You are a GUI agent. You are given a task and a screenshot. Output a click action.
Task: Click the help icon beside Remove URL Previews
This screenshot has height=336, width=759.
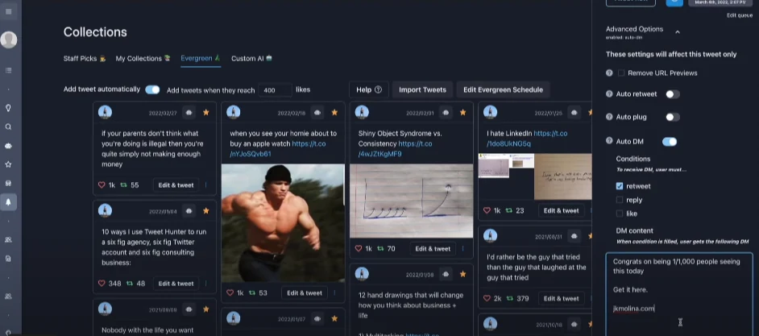tap(609, 73)
